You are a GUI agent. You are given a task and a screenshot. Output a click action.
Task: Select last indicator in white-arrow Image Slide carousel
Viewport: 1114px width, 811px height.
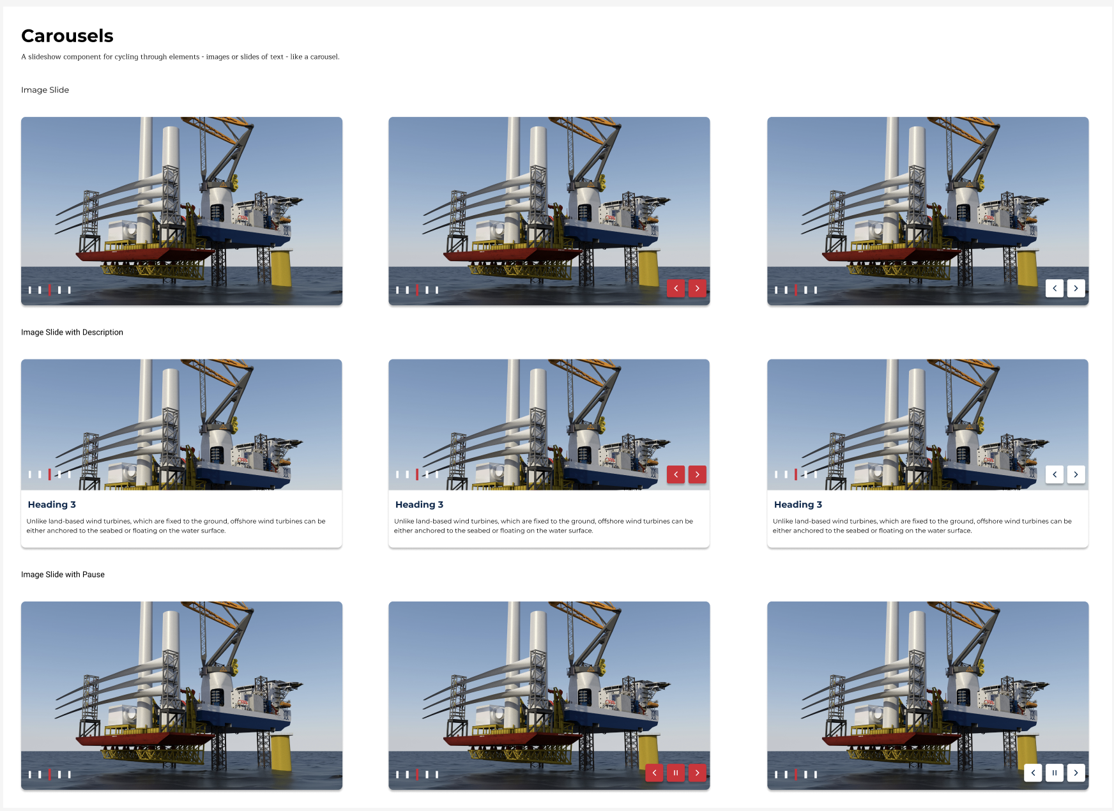[x=816, y=290]
